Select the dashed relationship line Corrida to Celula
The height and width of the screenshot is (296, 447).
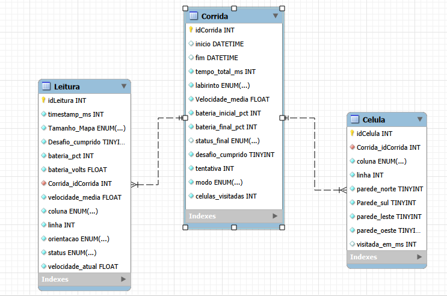(315, 154)
